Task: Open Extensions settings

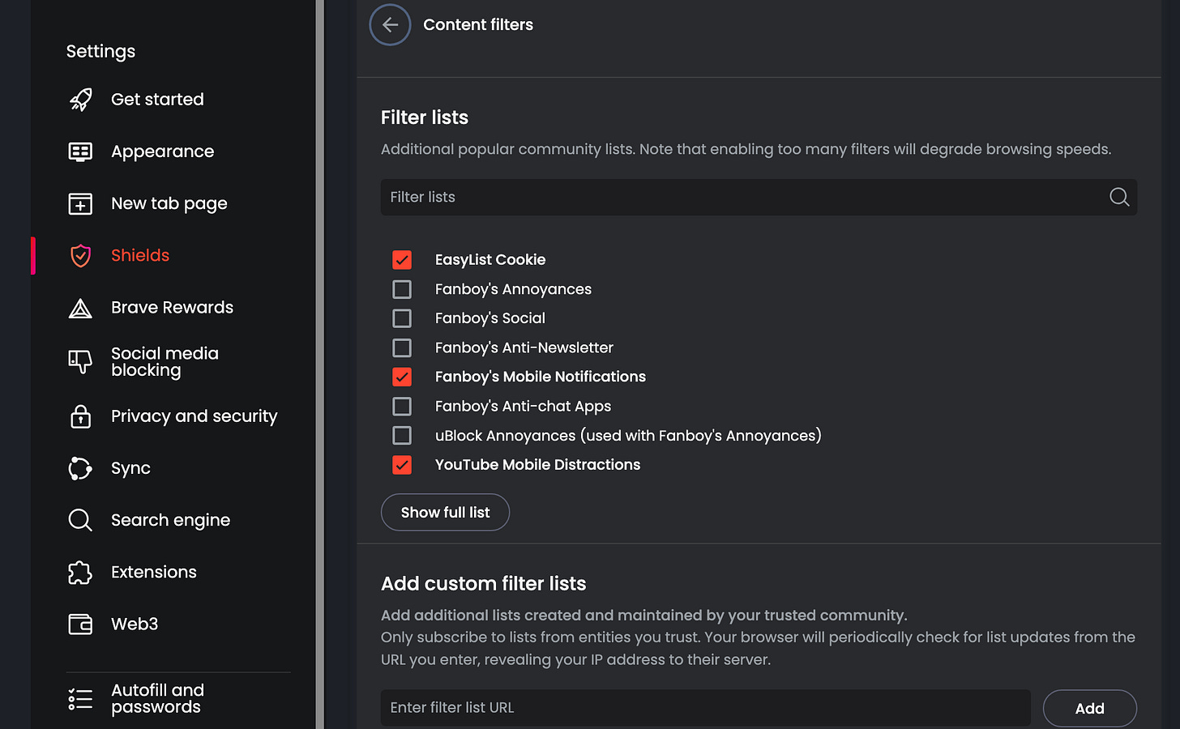Action: (x=153, y=573)
